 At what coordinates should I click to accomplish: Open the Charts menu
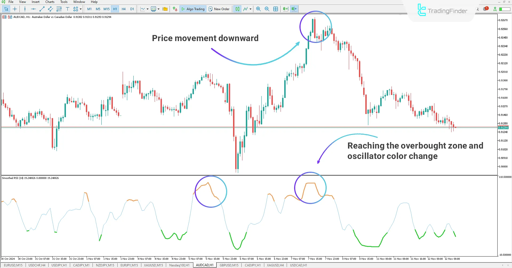tap(50, 2)
